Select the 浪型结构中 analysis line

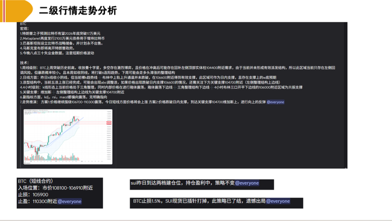pos(150,82)
